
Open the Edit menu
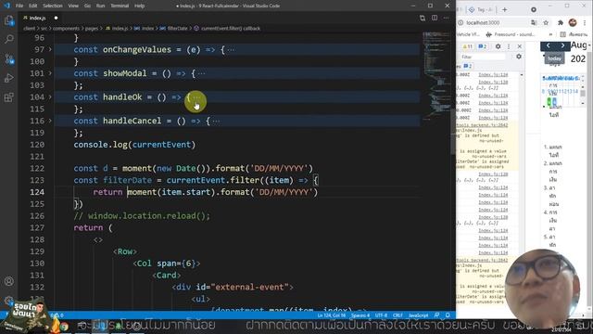click(33, 6)
